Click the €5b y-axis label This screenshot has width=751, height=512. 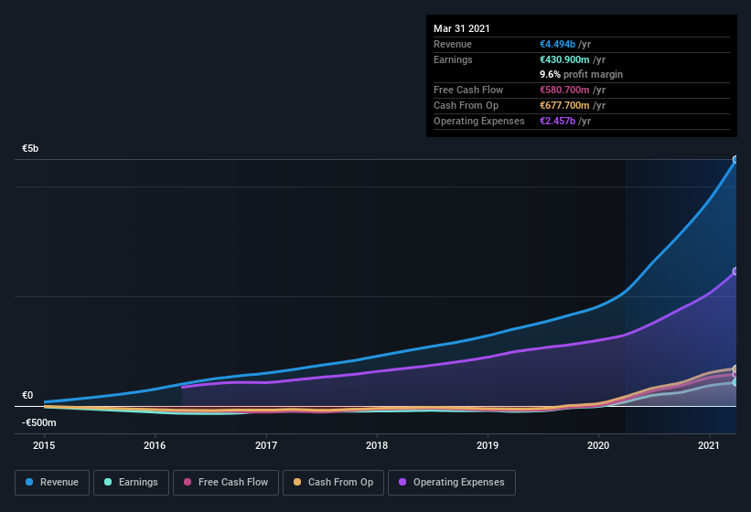click(30, 148)
